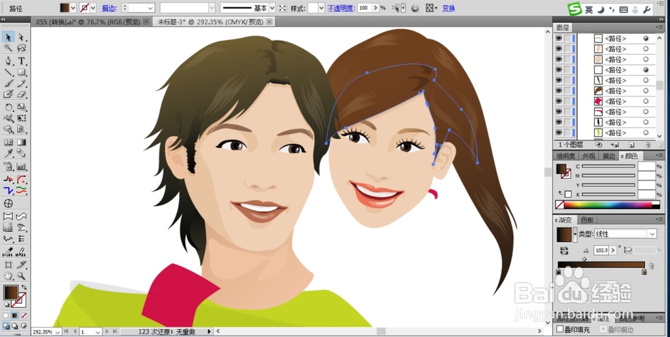This screenshot has width=670, height=337.
Task: Toggle Sogou 英 language mode
Action: (589, 9)
